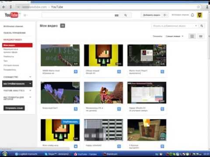210x157 pixels.
Task: Open Понравилось in the sidebar
Action: point(10,70)
